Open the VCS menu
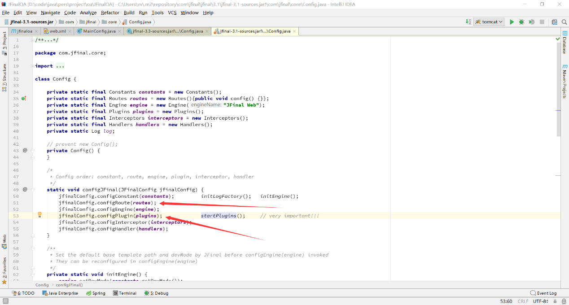The image size is (569, 305). (x=172, y=13)
